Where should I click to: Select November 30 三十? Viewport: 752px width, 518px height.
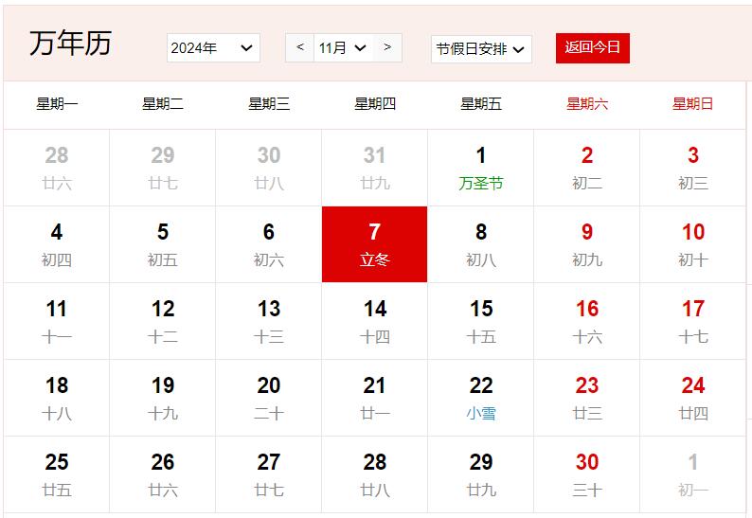click(x=586, y=474)
